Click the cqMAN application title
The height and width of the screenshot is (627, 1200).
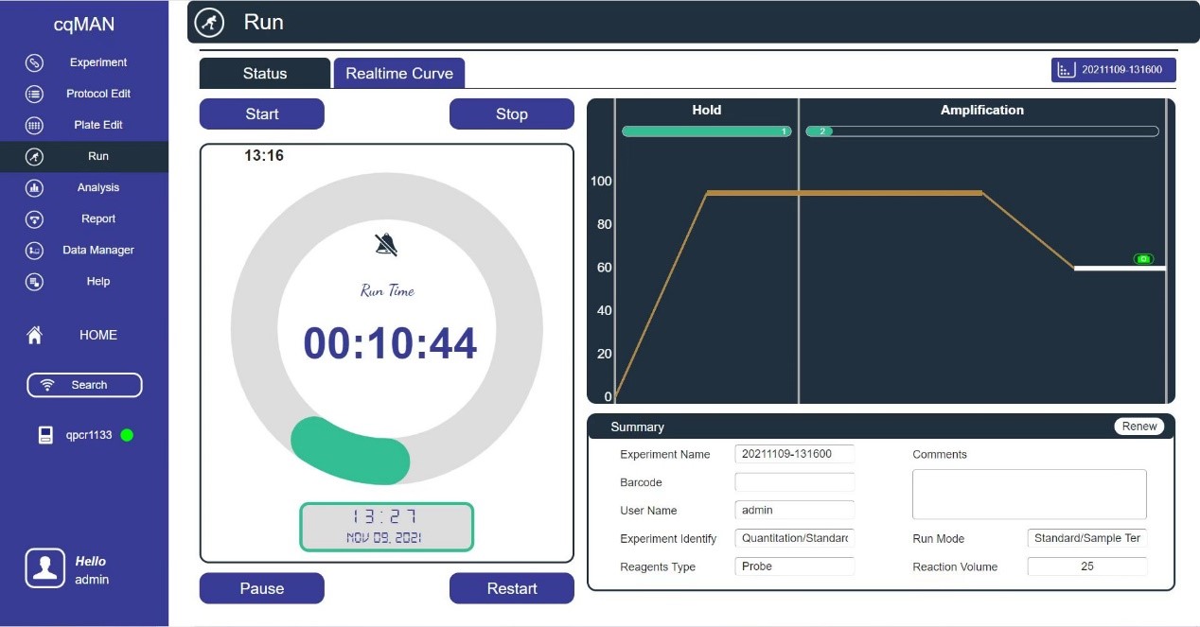[x=84, y=25]
